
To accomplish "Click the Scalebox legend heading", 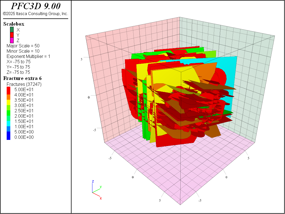I will 14,24.
